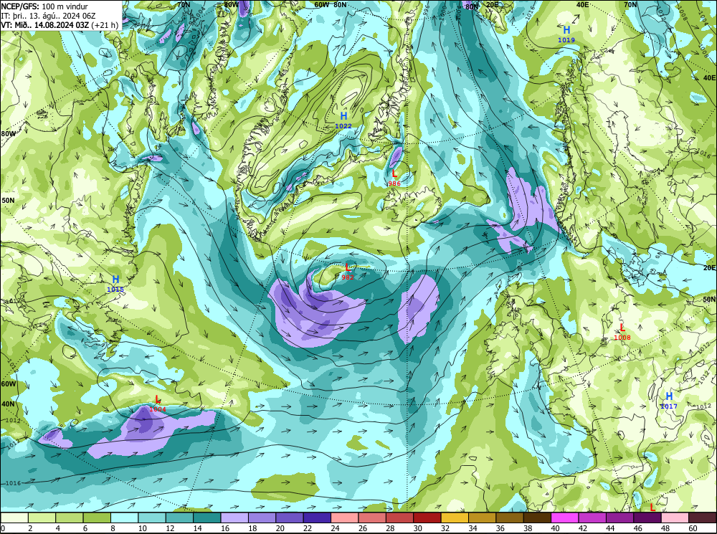Pick the pale yellow 0–2 legend swatch

(14, 518)
